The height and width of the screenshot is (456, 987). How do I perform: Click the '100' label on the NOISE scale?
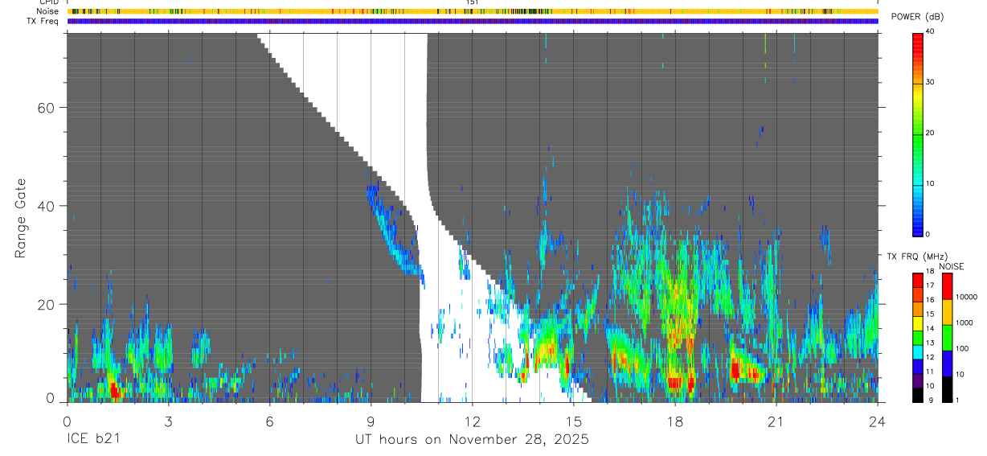pyautogui.click(x=964, y=348)
